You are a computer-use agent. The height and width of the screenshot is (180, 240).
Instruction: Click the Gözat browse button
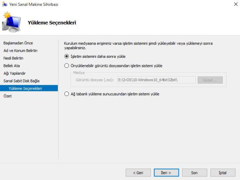[x=210, y=80]
